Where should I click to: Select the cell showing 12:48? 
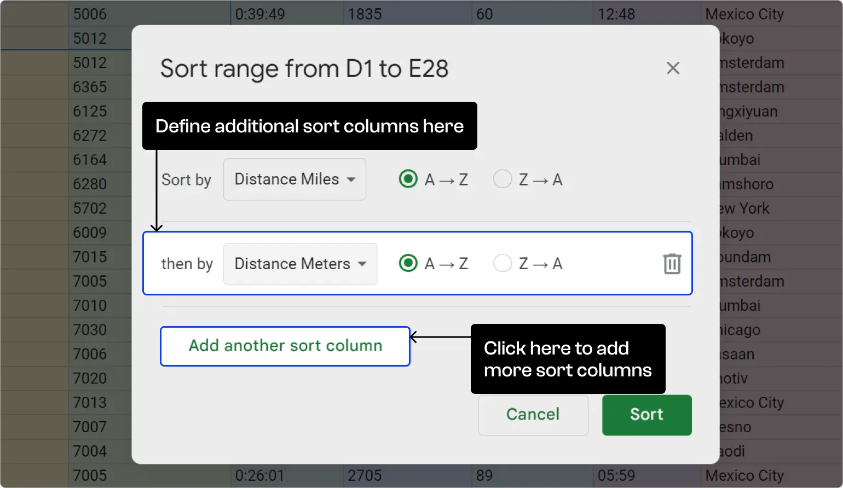click(617, 14)
